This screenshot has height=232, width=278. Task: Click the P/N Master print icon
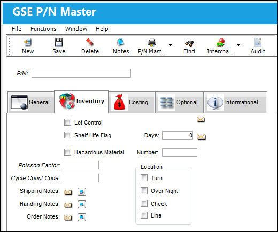152,42
